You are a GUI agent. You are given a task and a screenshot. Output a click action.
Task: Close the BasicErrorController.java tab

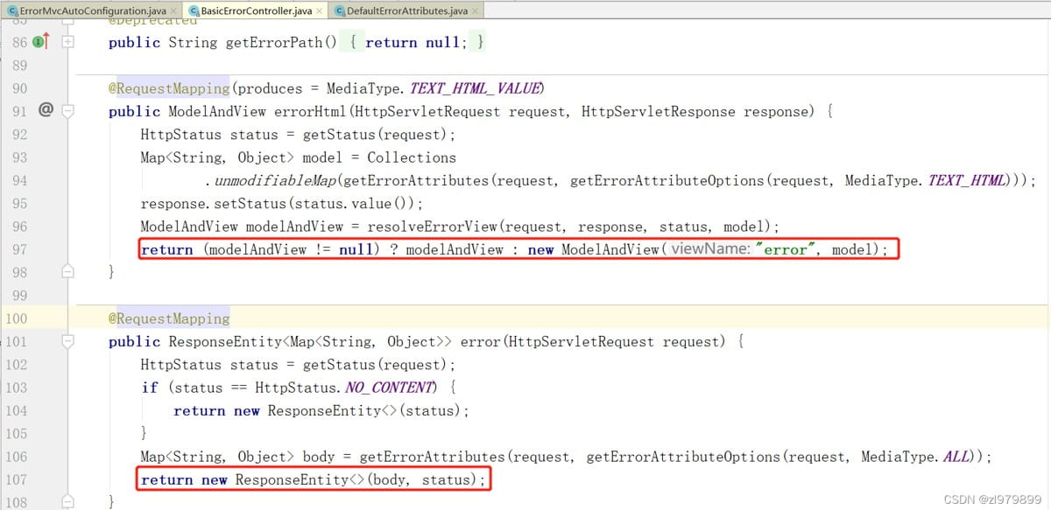click(x=320, y=11)
